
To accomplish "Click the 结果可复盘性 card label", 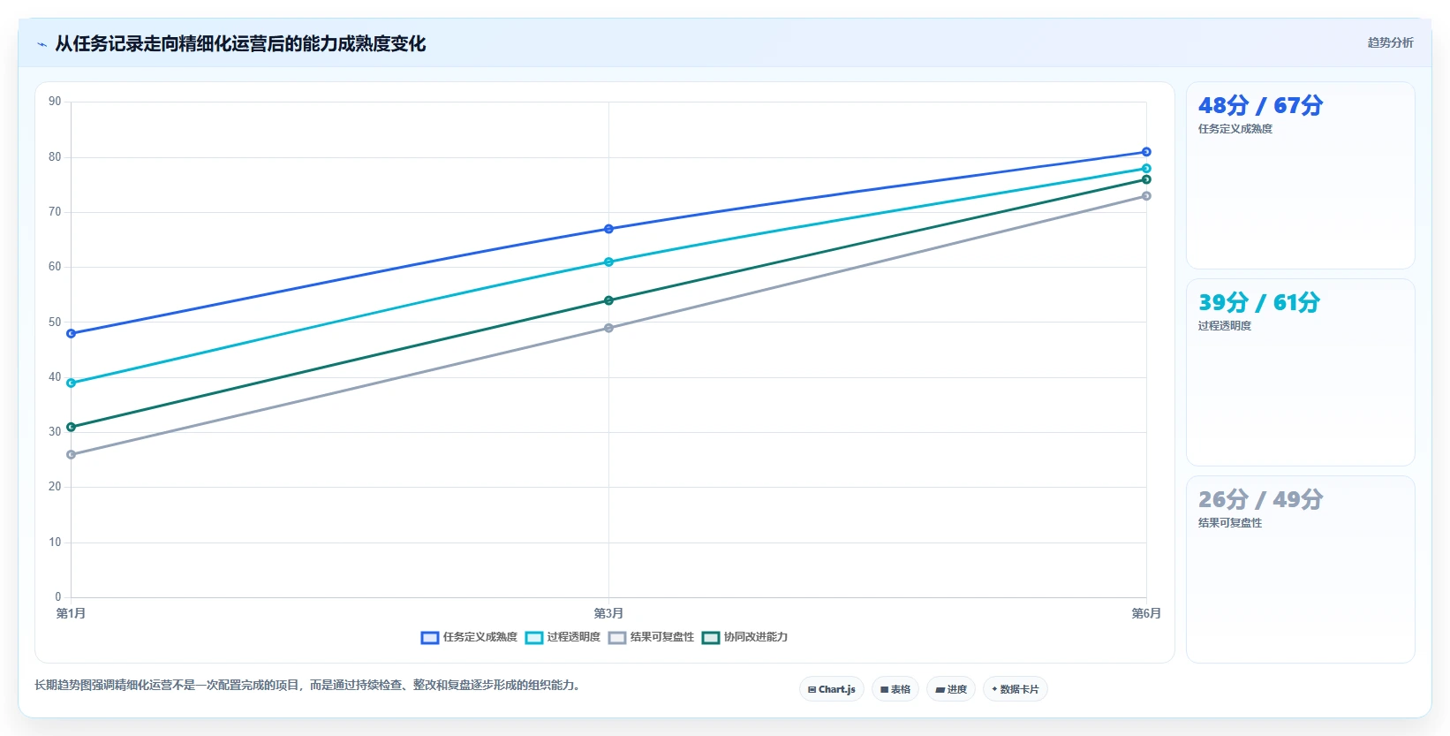I will click(1229, 523).
